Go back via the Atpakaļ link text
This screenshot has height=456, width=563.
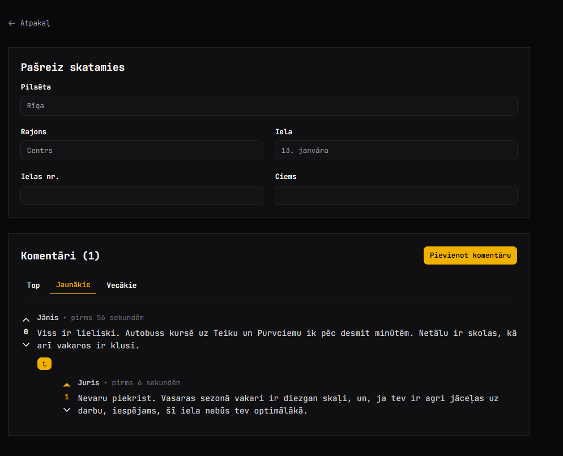(x=35, y=23)
